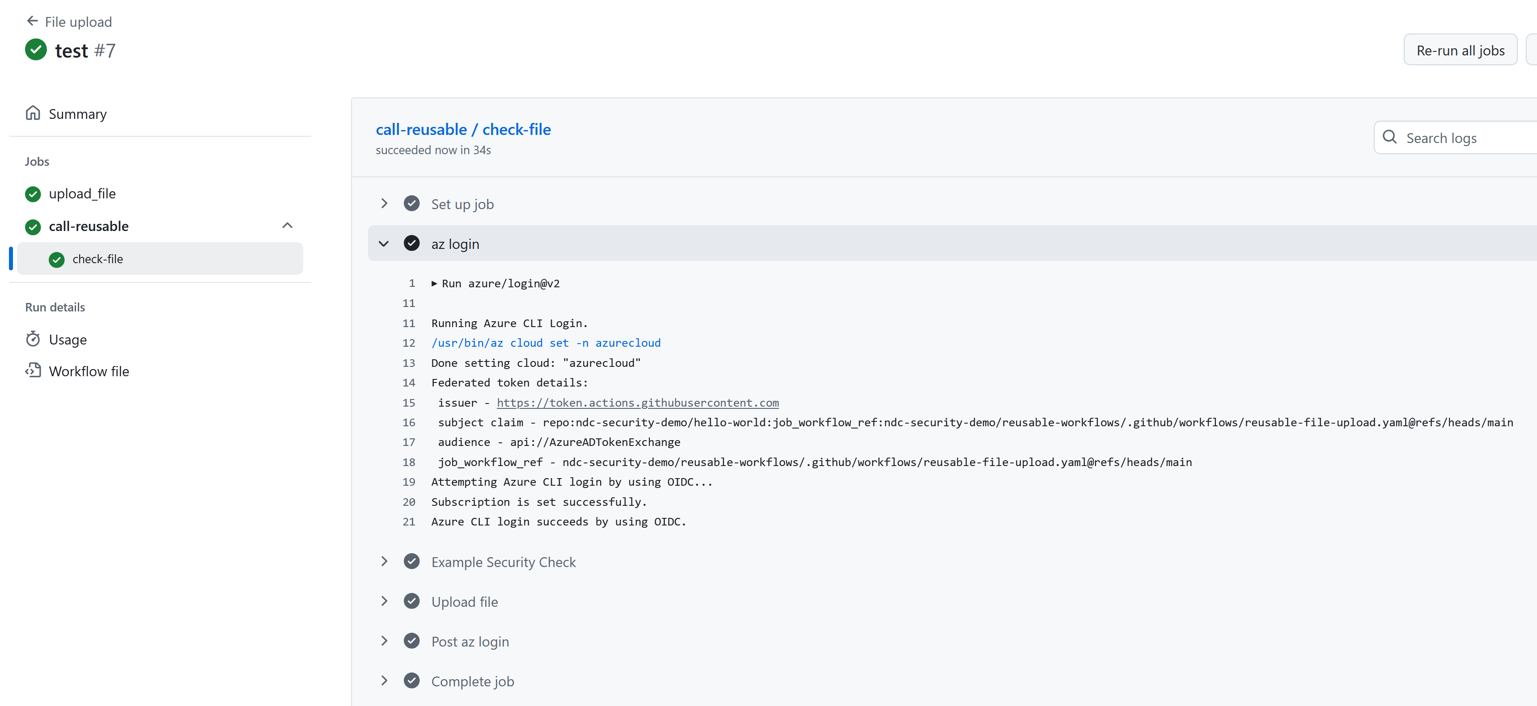Click the Workflow file icon
This screenshot has width=1537, height=706.
coord(34,370)
